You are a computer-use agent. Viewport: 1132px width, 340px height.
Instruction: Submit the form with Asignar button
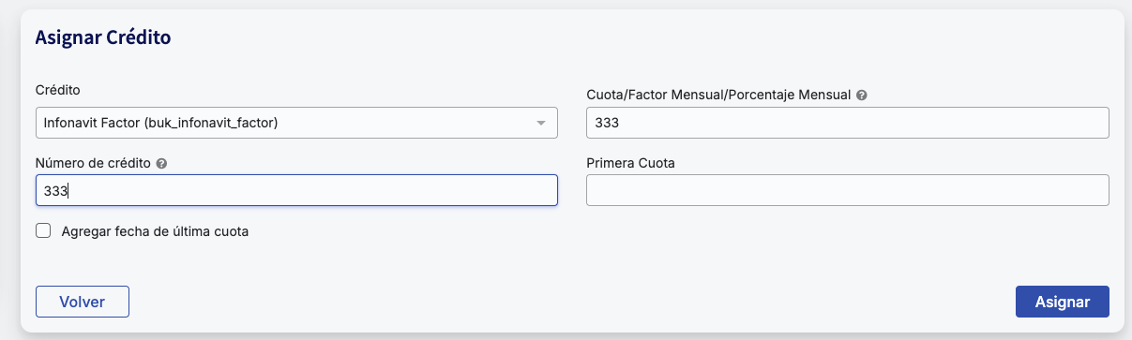pos(1062,302)
